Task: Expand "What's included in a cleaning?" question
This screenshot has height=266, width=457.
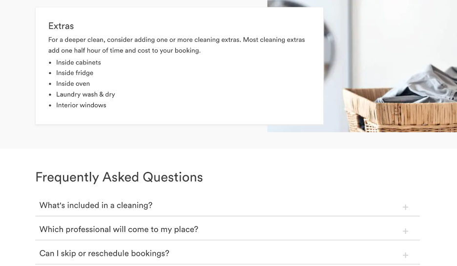Action: tap(96, 206)
